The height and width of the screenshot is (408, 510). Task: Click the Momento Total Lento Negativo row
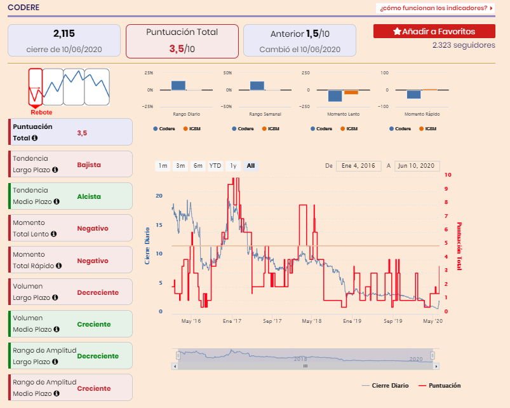[70, 228]
